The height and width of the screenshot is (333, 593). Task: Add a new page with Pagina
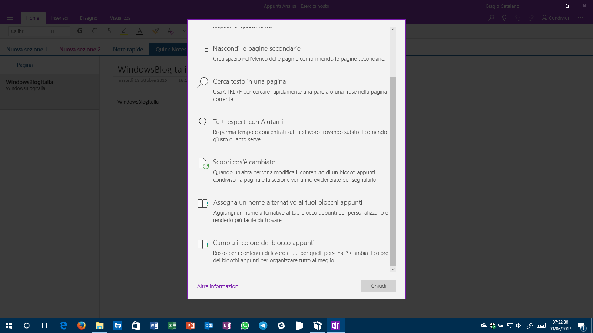(20, 65)
